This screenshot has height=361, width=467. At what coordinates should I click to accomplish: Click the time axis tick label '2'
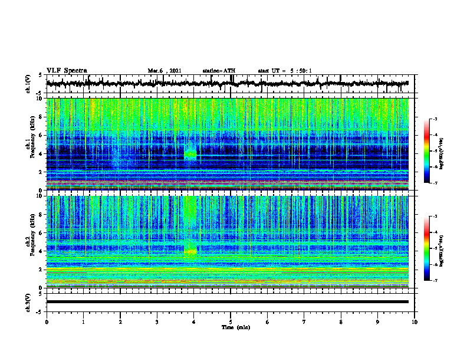click(120, 322)
